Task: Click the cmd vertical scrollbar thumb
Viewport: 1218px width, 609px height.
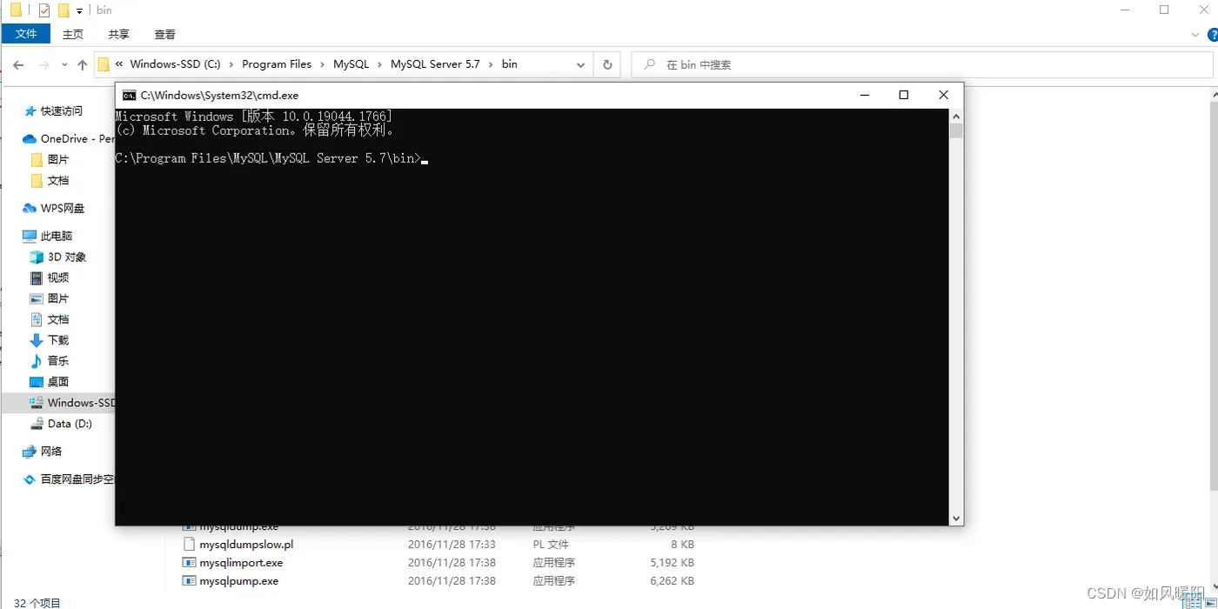Action: 956,130
